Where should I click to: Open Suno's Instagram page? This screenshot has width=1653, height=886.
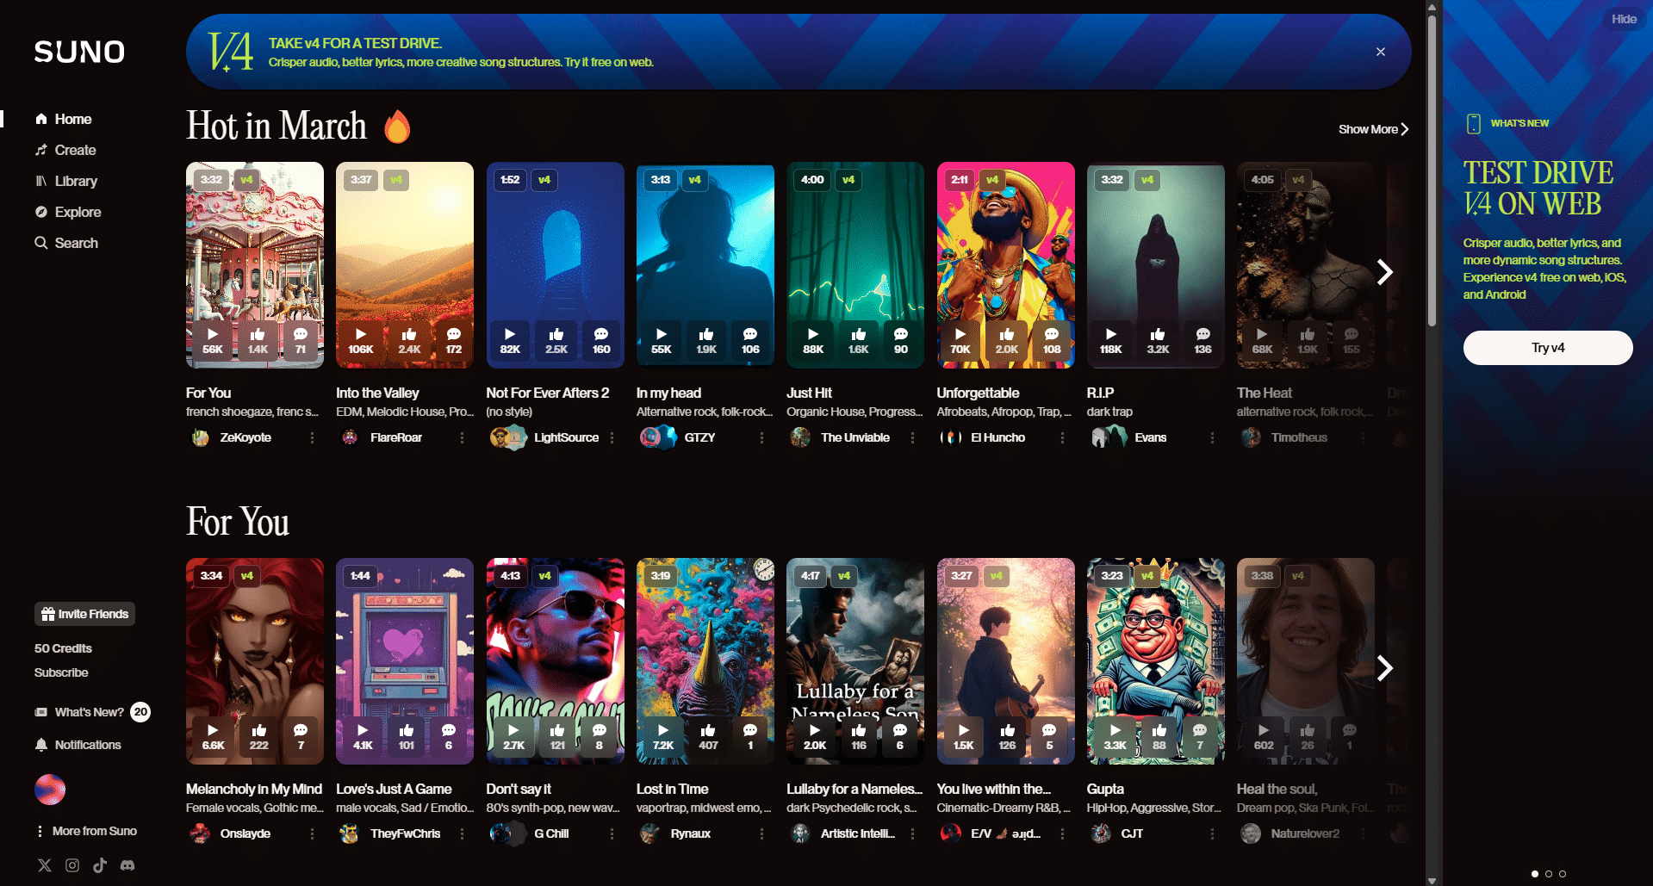[x=72, y=865]
